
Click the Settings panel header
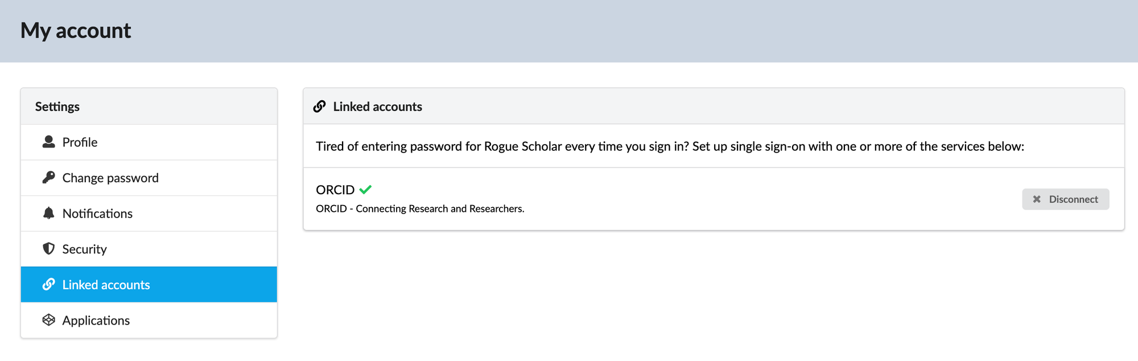(x=57, y=106)
